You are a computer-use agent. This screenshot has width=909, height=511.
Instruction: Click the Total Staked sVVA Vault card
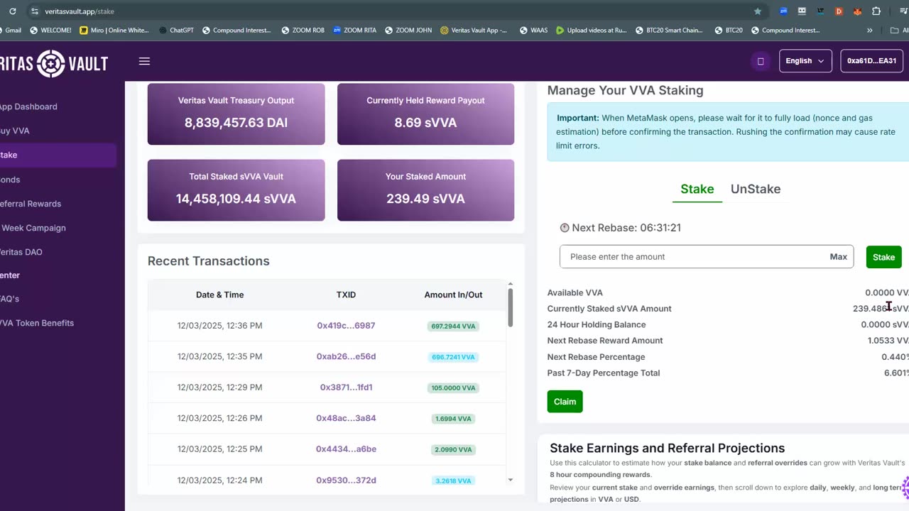click(236, 189)
